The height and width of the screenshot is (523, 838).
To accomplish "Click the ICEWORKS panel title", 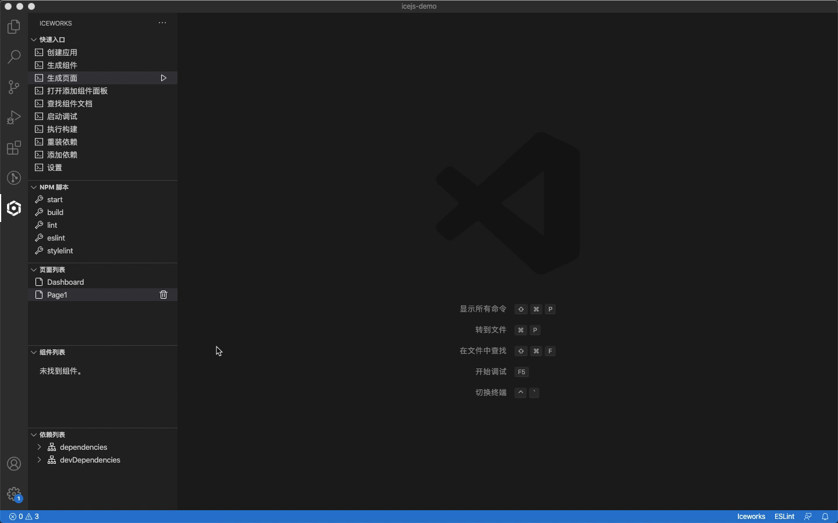I will coord(56,23).
